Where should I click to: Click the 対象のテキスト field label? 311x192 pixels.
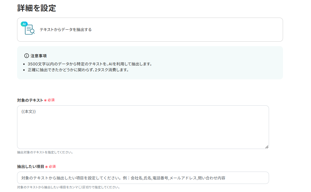pos(30,100)
